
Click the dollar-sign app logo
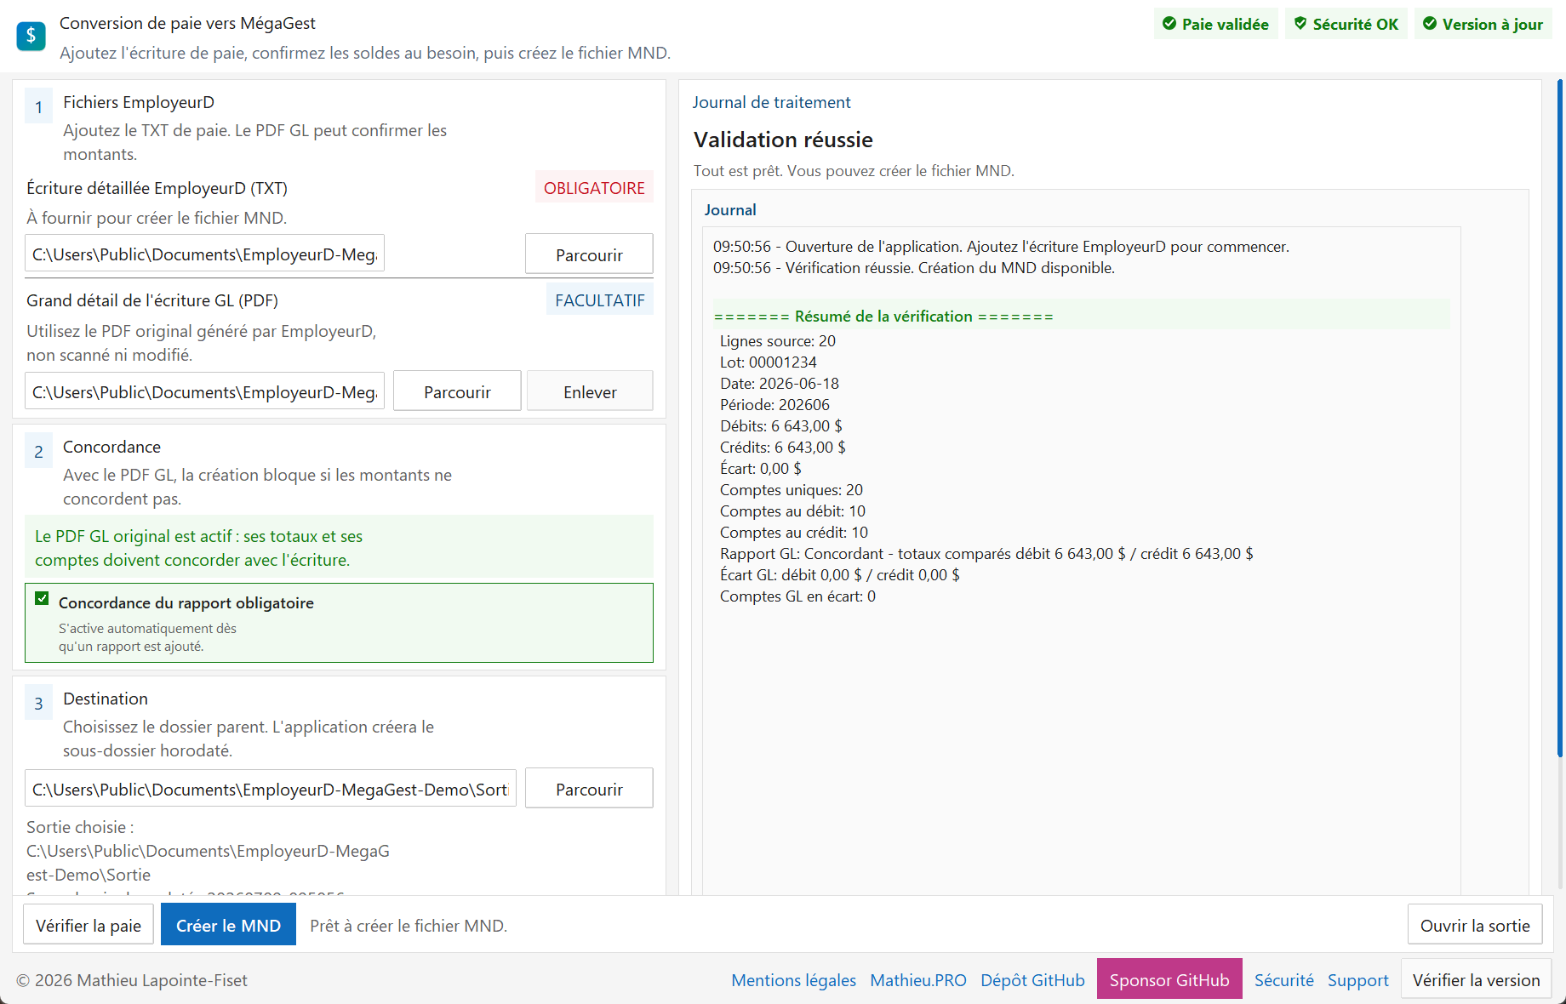click(x=31, y=36)
